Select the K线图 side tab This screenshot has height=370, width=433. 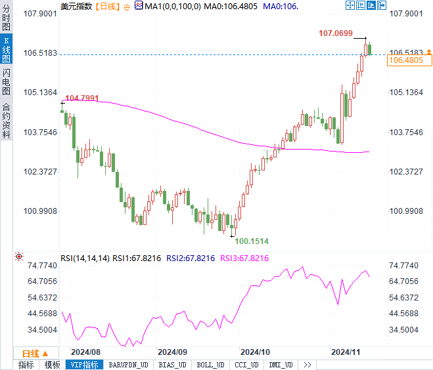click(6, 51)
